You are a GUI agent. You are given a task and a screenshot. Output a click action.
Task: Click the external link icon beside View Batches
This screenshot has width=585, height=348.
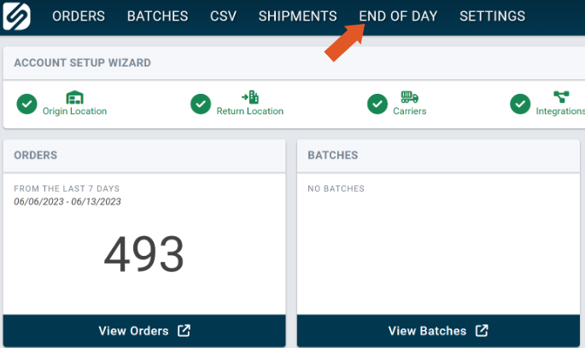[x=482, y=331]
